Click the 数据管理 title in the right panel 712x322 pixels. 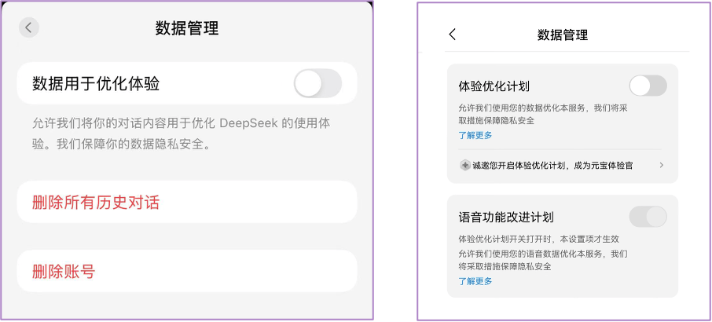563,35
